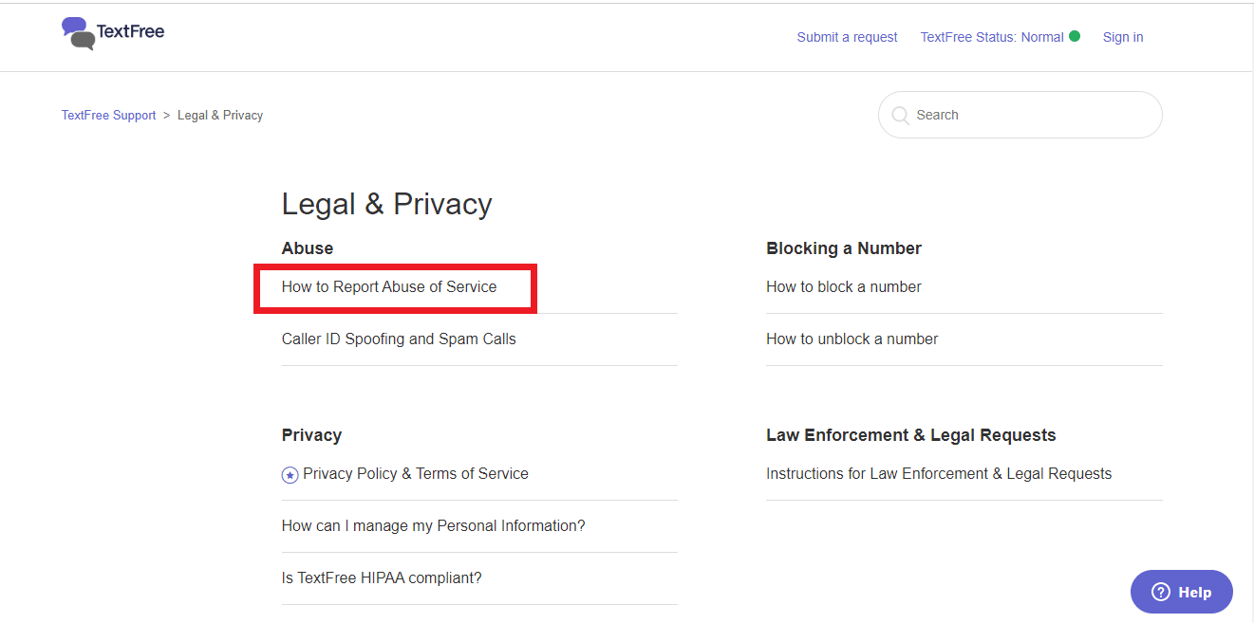The width and height of the screenshot is (1254, 623).
Task: Click the green status indicator dot
Action: point(1075,36)
